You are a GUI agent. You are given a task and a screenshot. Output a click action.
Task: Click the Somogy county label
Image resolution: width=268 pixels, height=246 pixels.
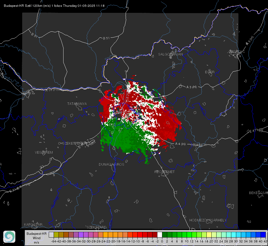(55, 202)
